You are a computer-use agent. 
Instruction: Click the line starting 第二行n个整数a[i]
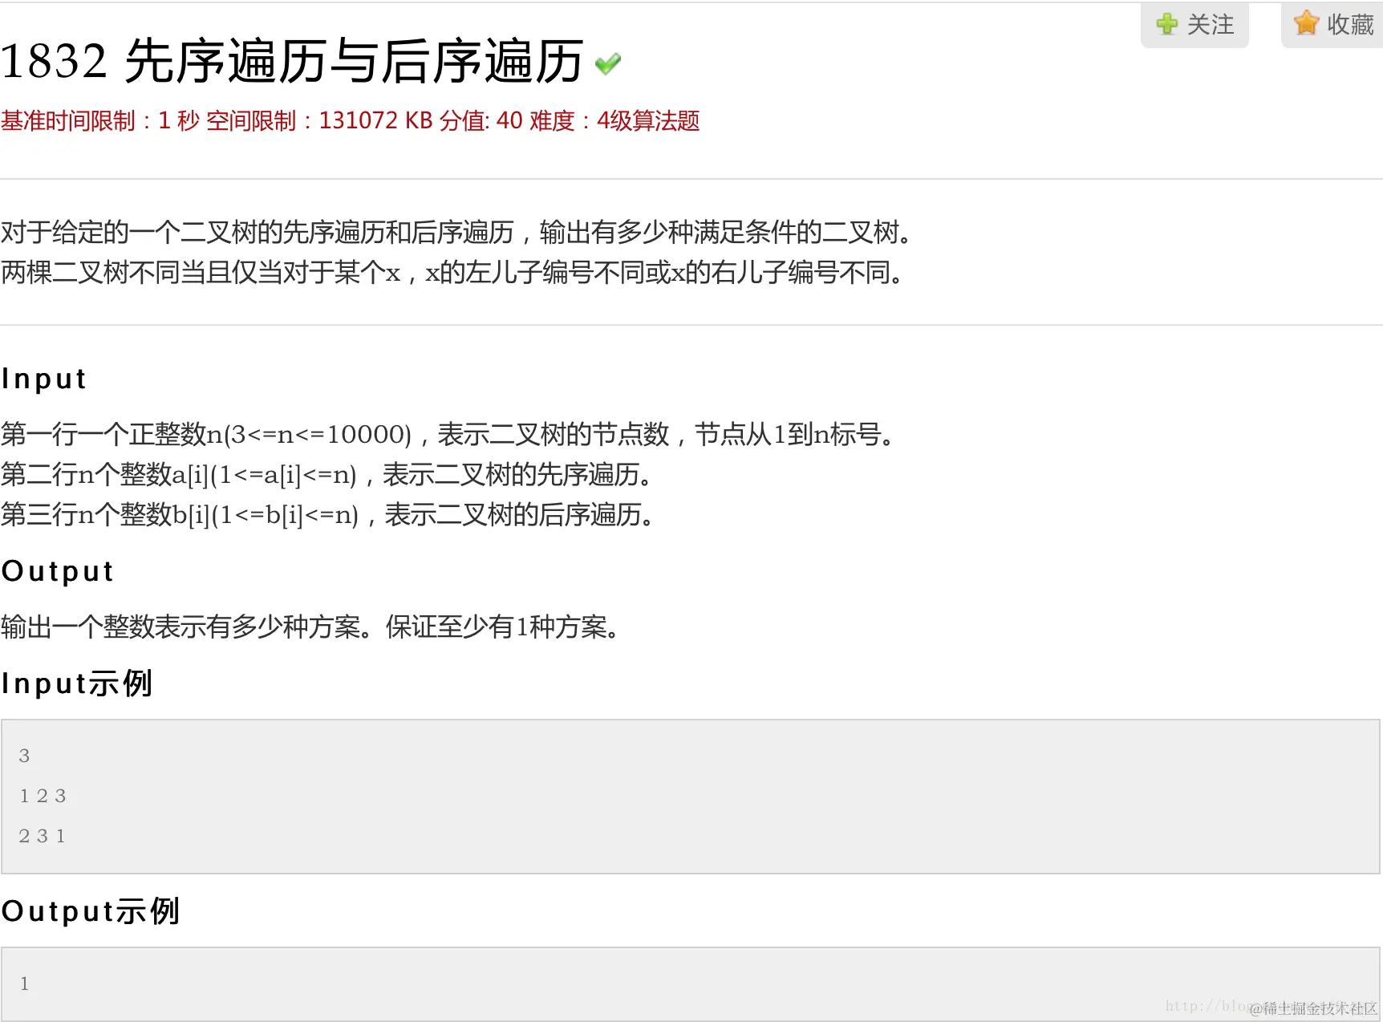click(x=327, y=475)
